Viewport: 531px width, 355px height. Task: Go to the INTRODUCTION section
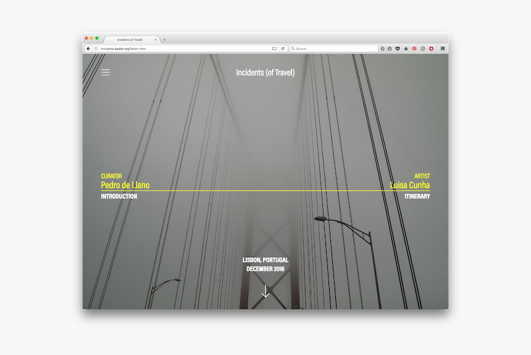coord(119,196)
